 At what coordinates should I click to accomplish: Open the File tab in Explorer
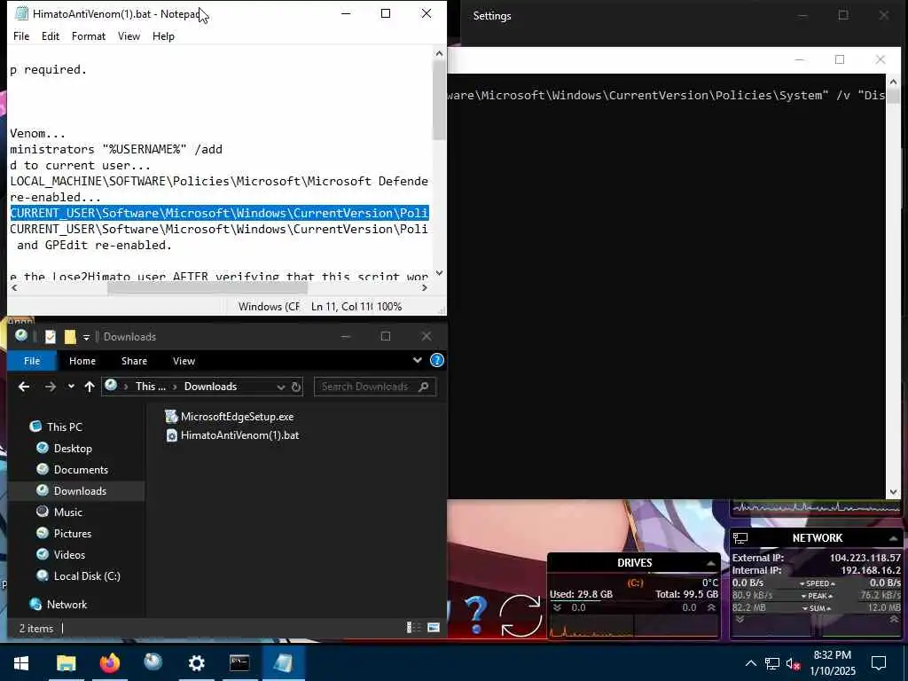[32, 361]
